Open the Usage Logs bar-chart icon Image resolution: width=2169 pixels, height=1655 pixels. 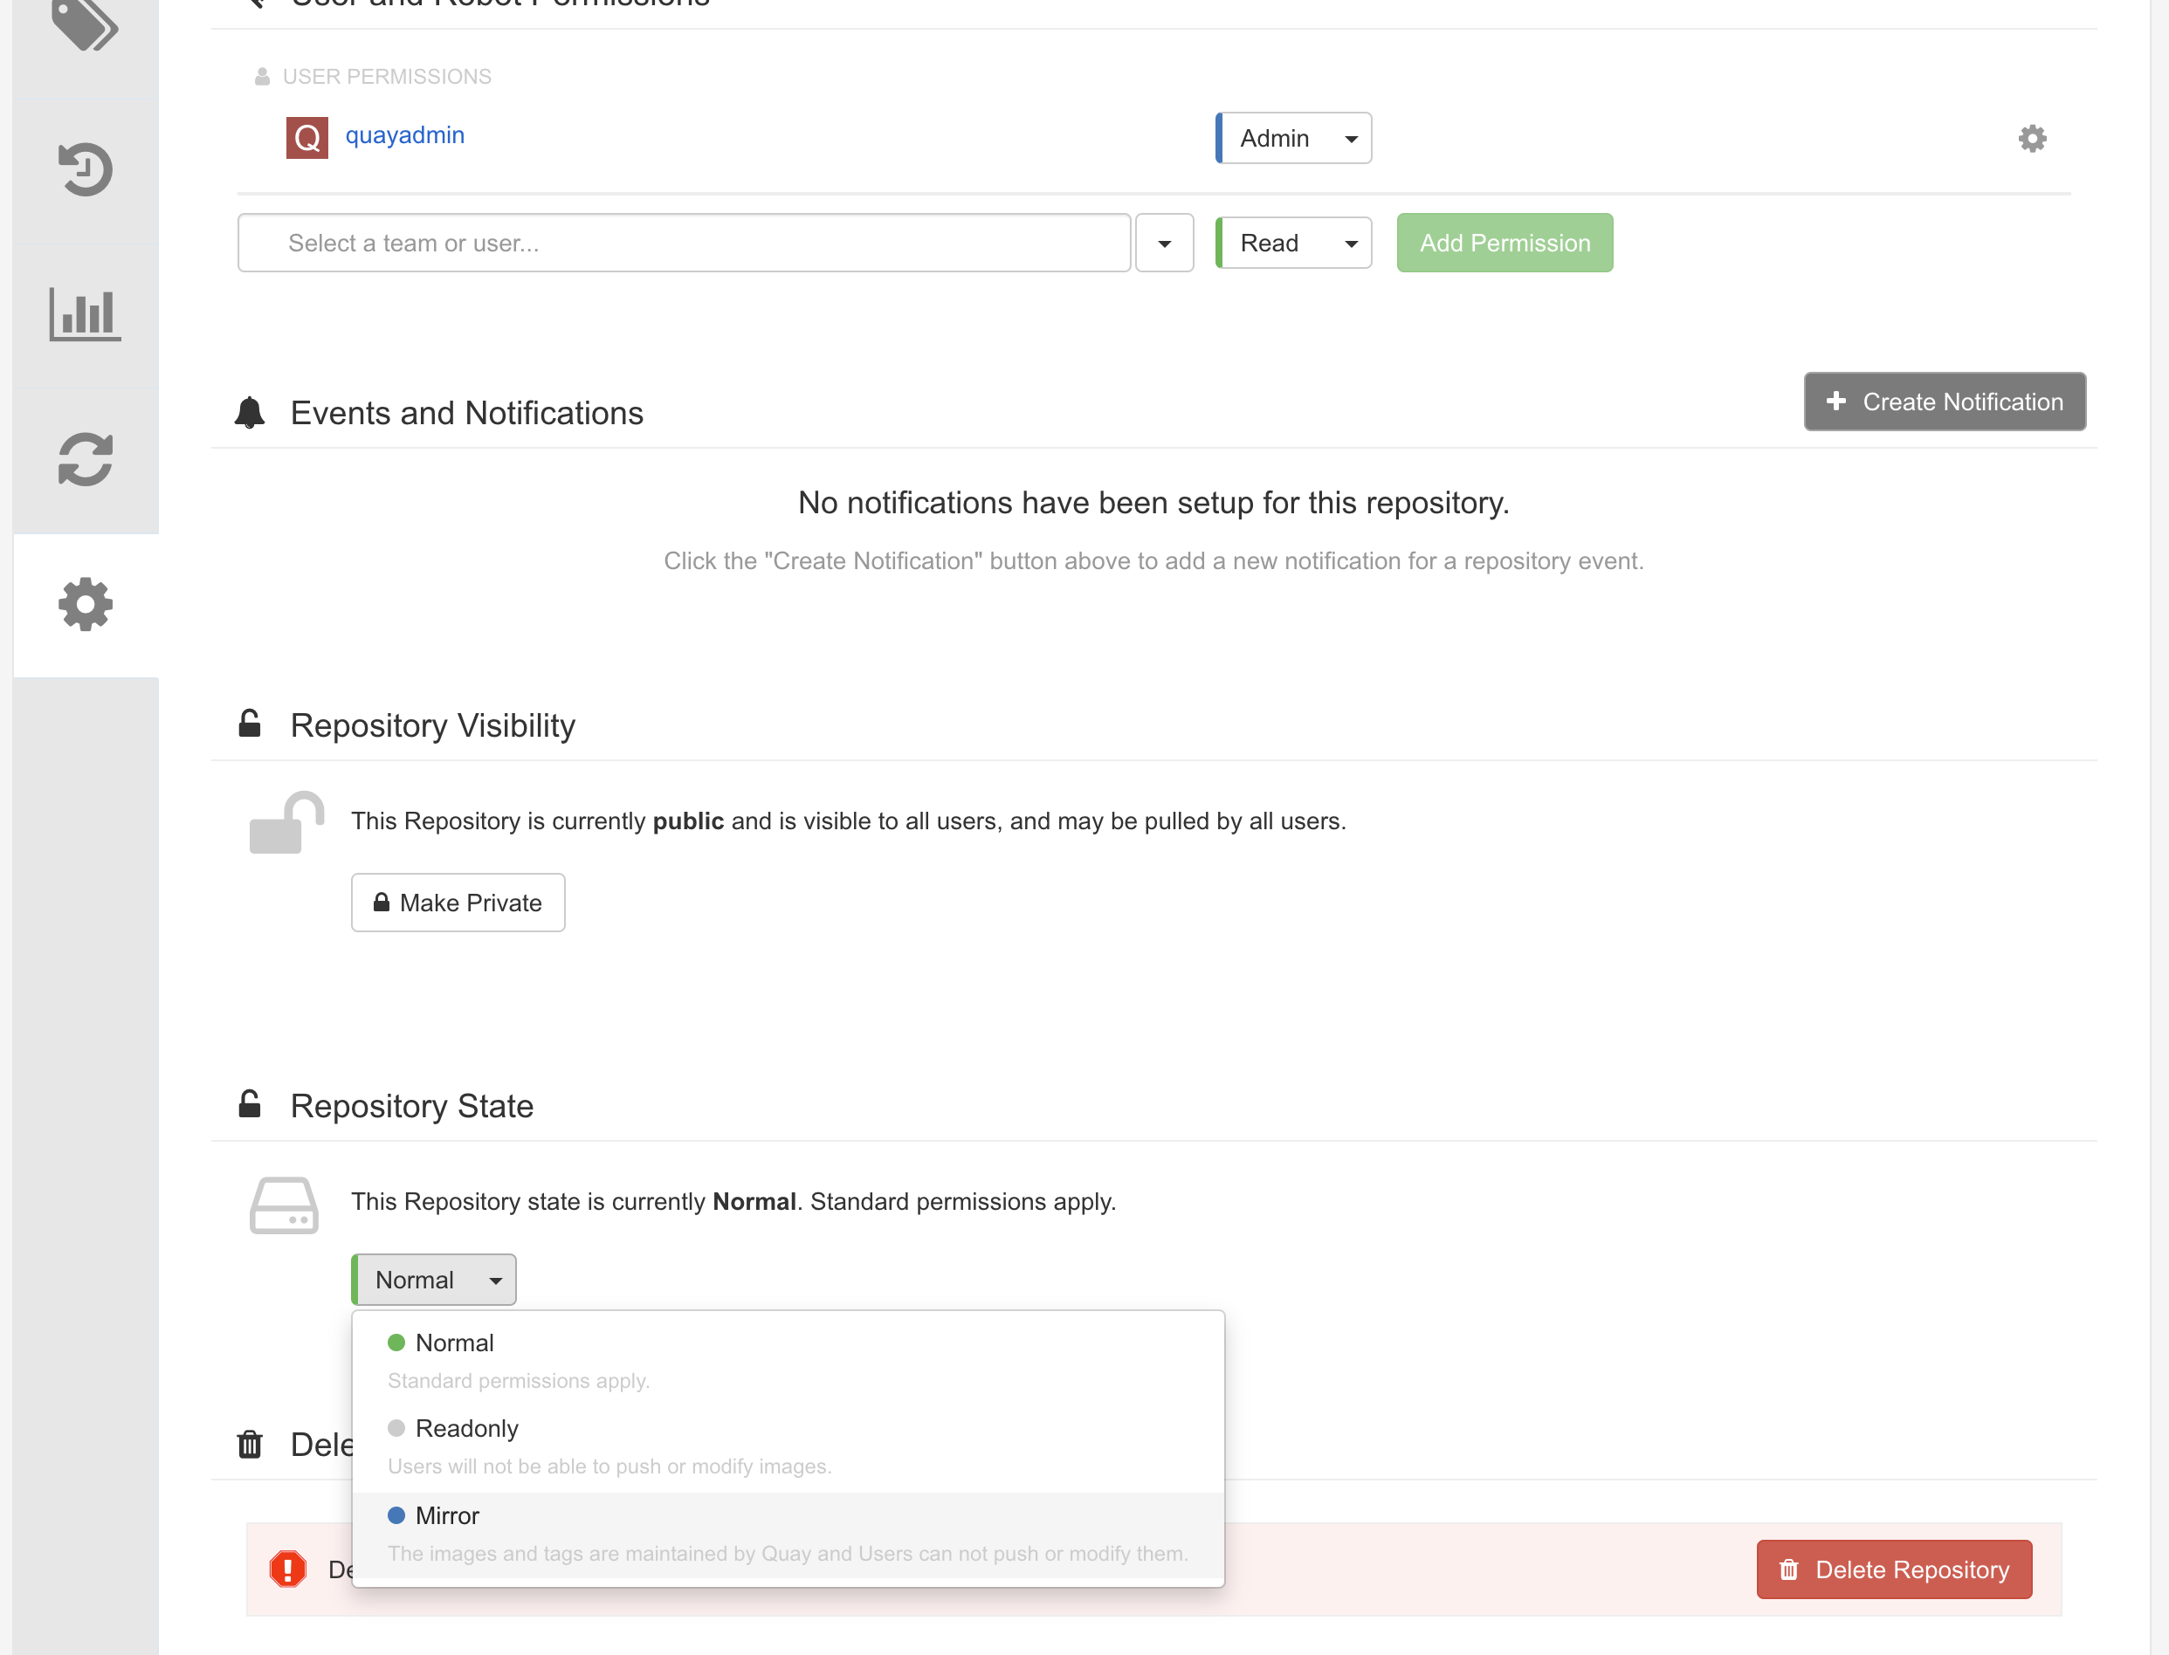tap(85, 314)
